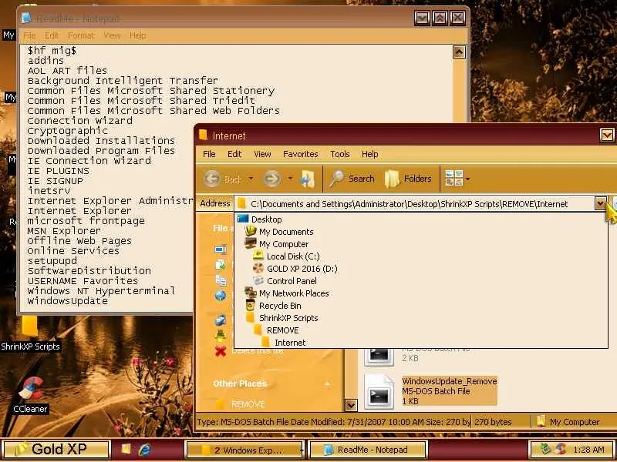The height and width of the screenshot is (462, 617).
Task: Click the system tray clock 1:28 AM
Action: [x=588, y=450]
